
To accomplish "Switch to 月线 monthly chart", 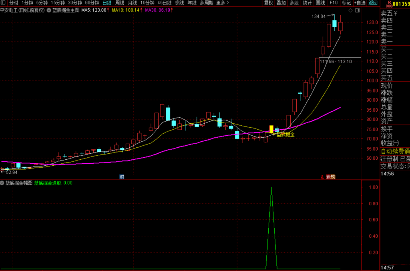I will (x=132, y=3).
